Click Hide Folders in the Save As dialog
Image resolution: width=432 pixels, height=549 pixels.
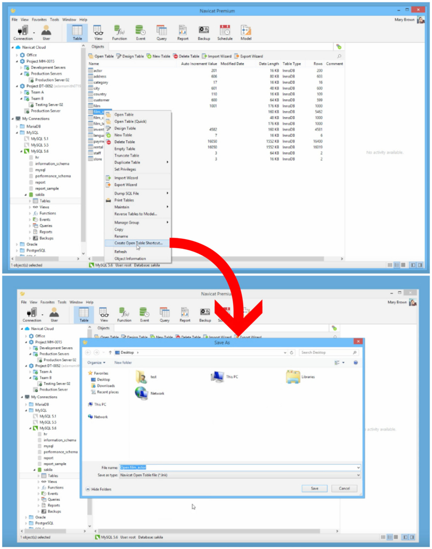pos(99,489)
